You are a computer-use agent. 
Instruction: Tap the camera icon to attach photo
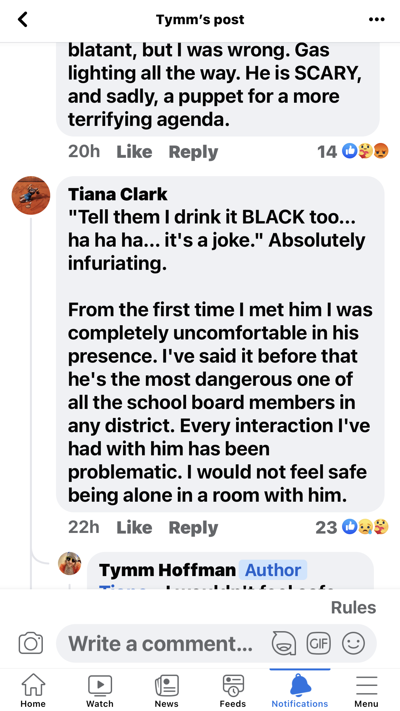31,643
